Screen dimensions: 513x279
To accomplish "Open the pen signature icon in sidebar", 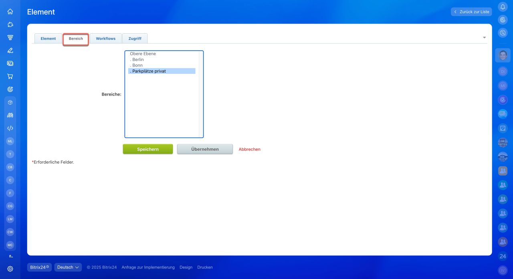I will point(10,50).
